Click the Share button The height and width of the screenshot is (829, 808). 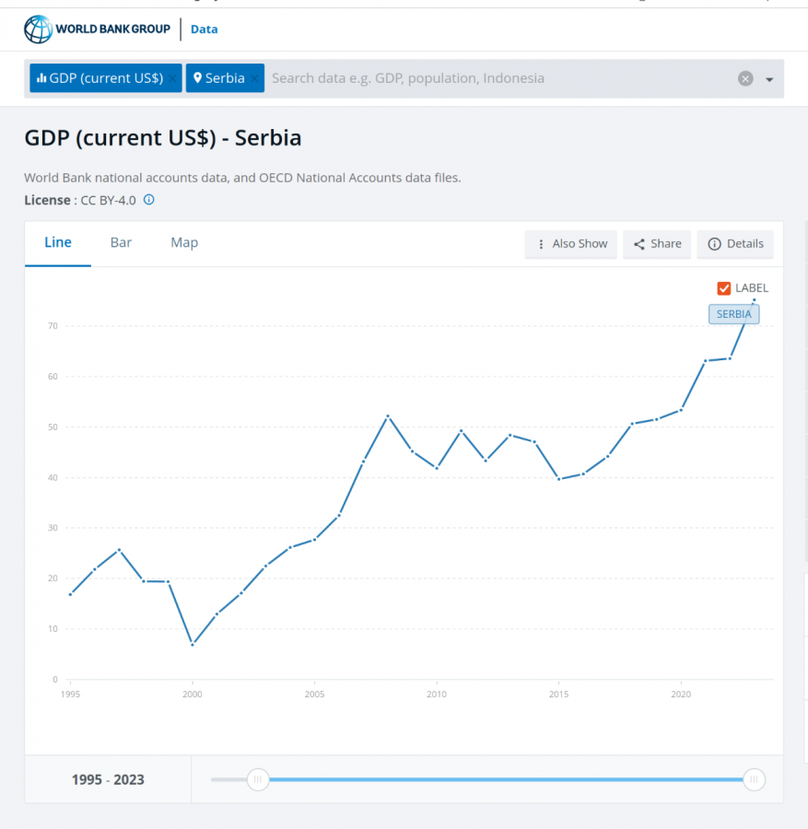point(657,244)
